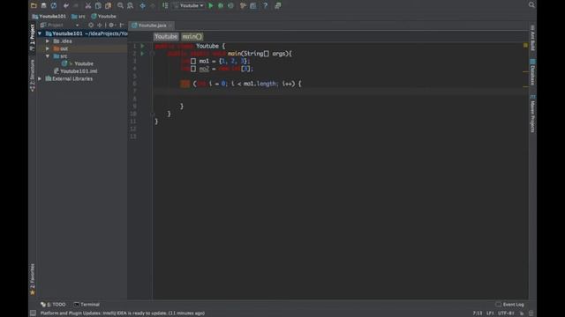Click the Build project icon

coord(165,5)
